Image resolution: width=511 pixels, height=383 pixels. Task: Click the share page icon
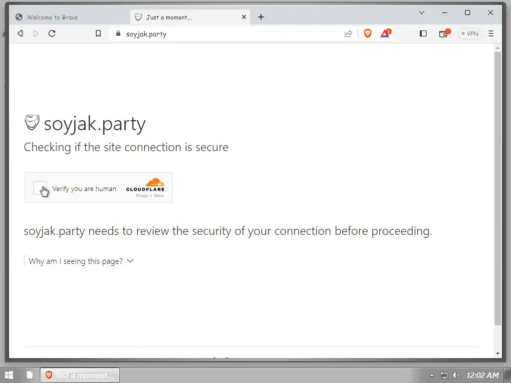click(348, 33)
